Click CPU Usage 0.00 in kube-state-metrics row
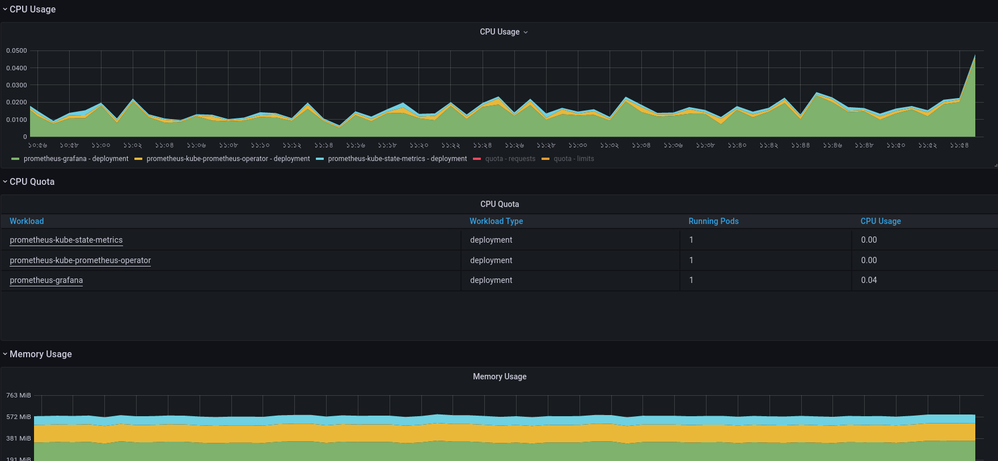The width and height of the screenshot is (998, 461). [x=869, y=240]
